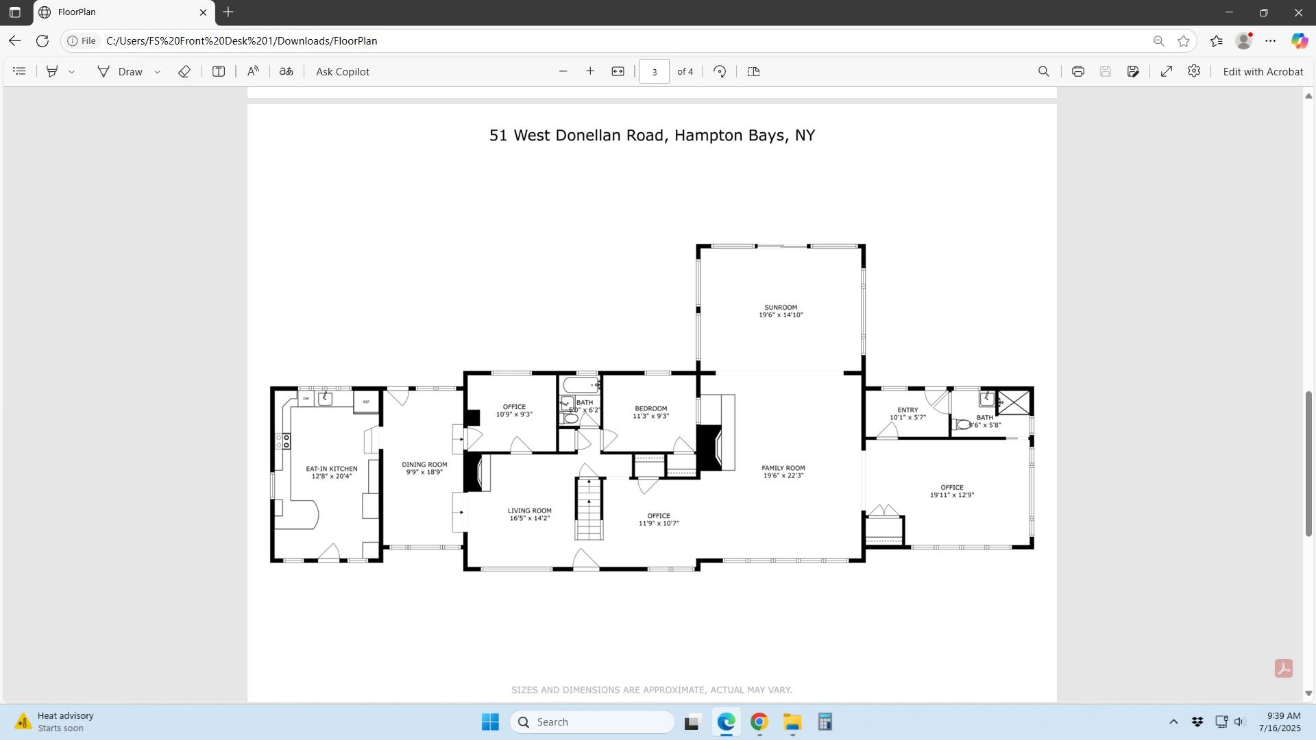Viewport: 1316px width, 740px height.
Task: Toggle favorite star in address bar
Action: click(1184, 41)
